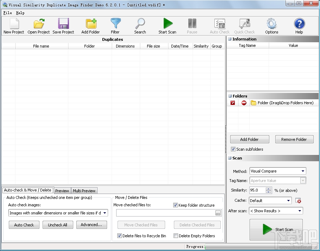Click the app icon in the title bar

click(x=5, y=5)
